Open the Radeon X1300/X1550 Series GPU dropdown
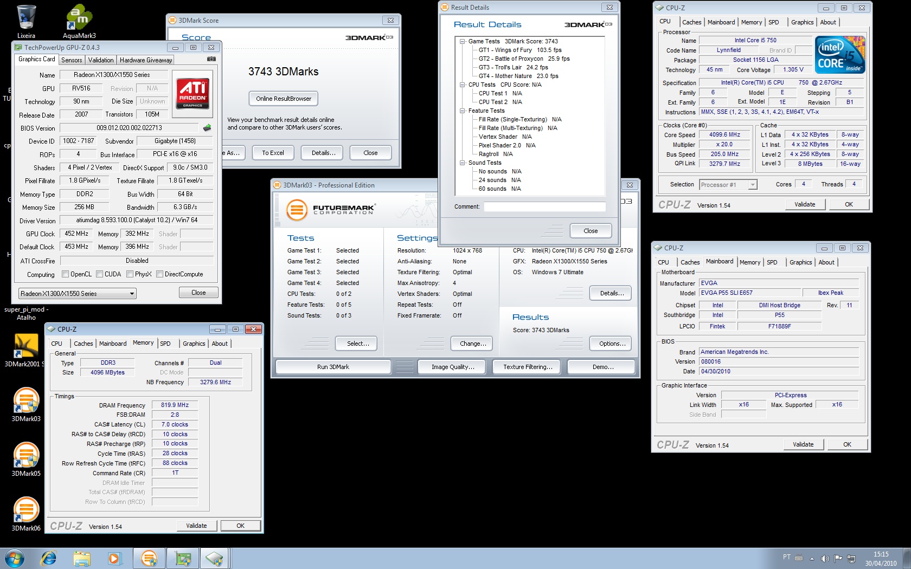The width and height of the screenshot is (911, 569). (x=77, y=293)
